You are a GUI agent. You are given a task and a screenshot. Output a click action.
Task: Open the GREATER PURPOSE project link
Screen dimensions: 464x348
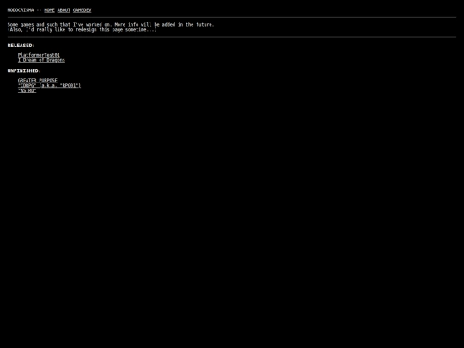point(38,80)
